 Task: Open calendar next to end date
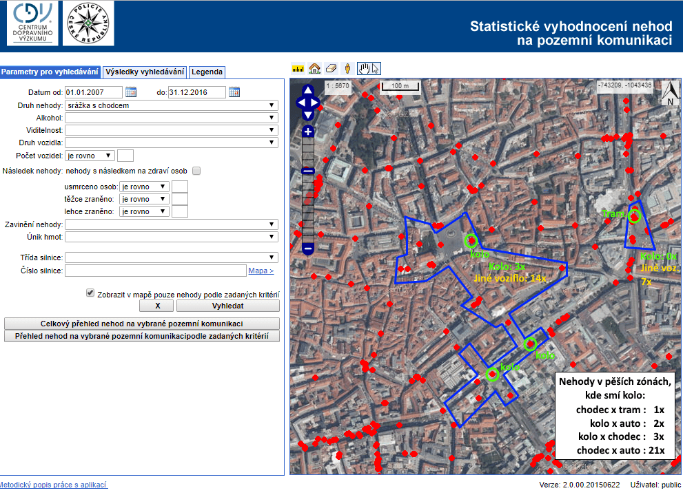234,92
